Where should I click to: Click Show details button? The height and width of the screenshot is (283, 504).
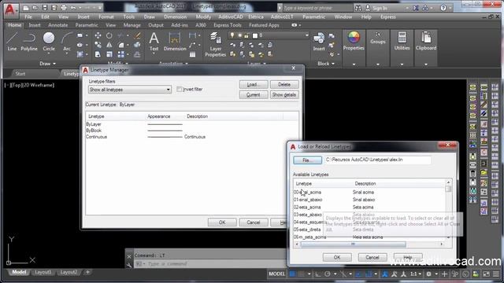tap(284, 94)
